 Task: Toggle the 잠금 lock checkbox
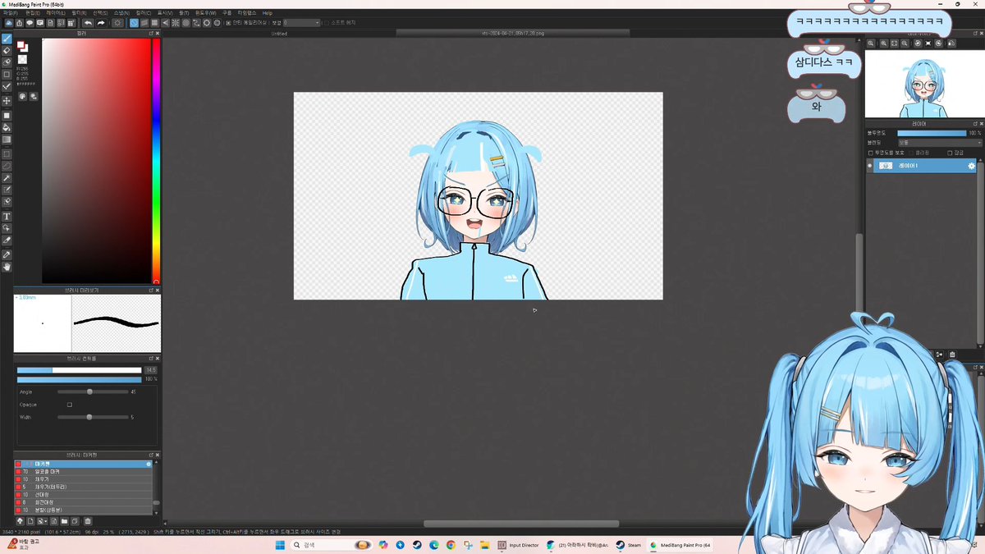[x=950, y=153]
